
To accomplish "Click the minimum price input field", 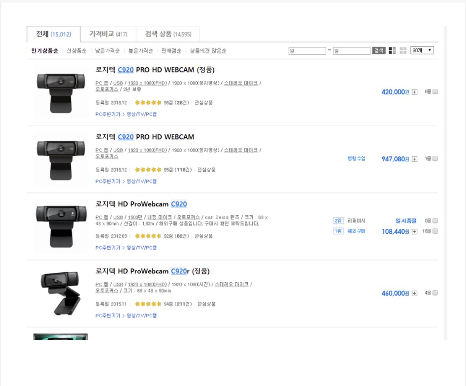I will (307, 51).
